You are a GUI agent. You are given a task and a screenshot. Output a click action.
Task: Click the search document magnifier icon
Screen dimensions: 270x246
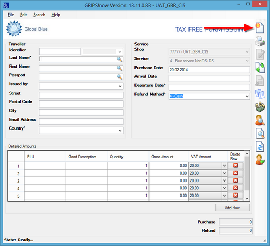(x=260, y=134)
